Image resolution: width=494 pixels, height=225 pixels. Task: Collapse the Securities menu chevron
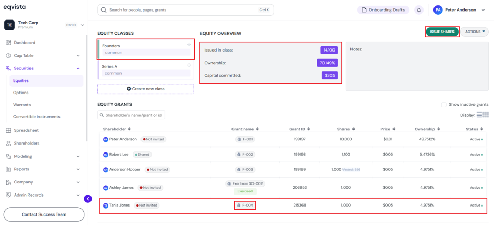[78, 68]
